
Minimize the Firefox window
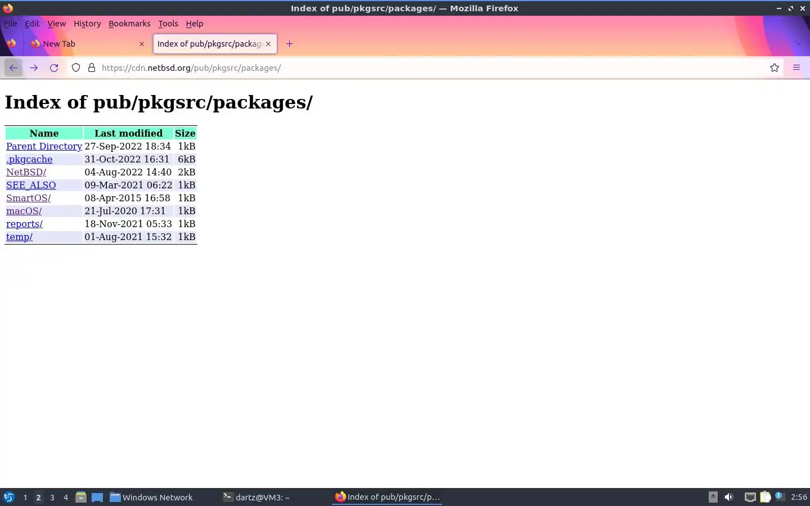(779, 8)
